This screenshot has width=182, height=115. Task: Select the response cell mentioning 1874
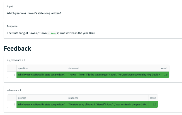tap(107, 104)
